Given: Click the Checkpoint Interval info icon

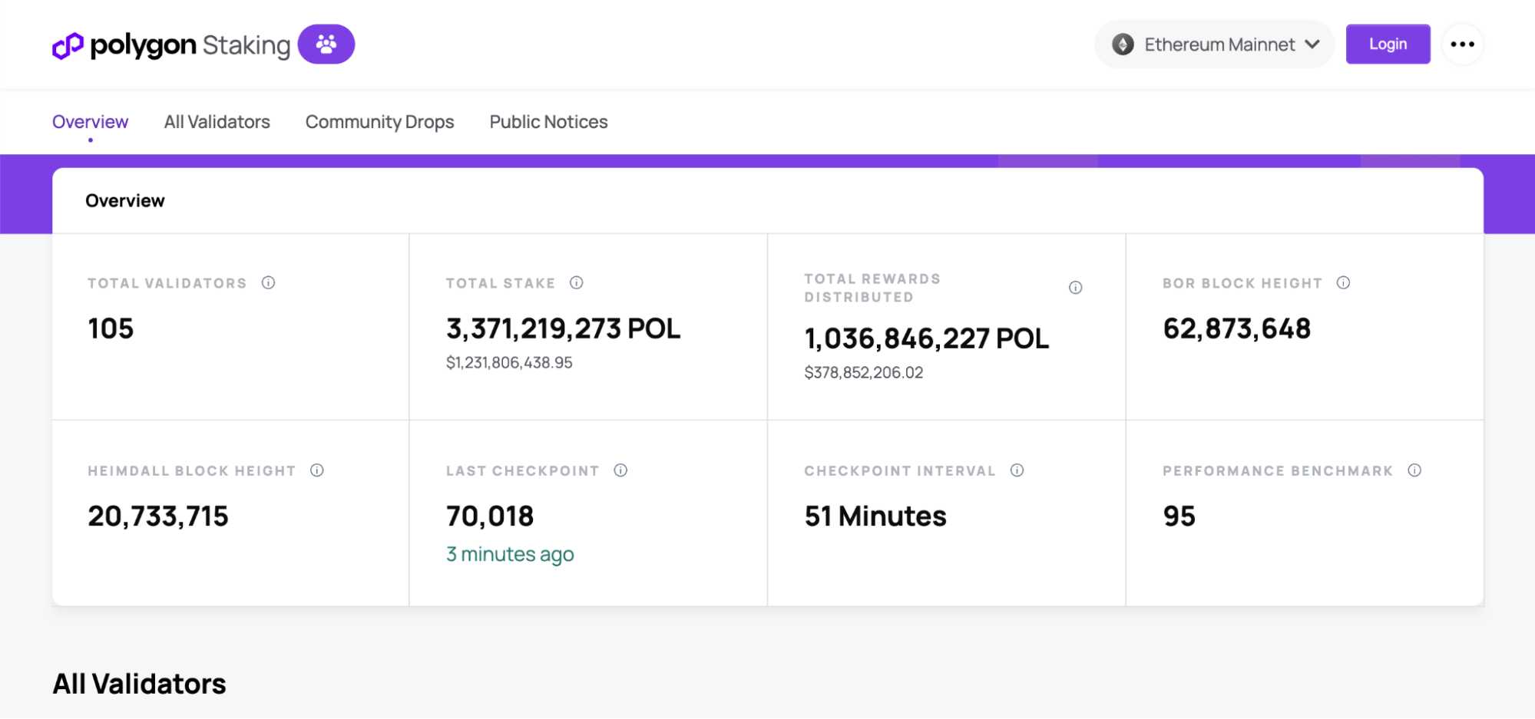Looking at the screenshot, I should point(1017,470).
